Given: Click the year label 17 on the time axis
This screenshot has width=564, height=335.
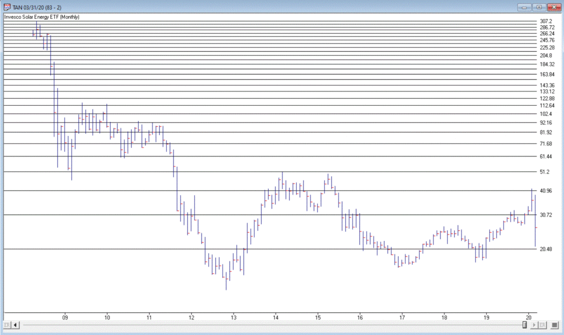Looking at the screenshot, I should pyautogui.click(x=402, y=317).
